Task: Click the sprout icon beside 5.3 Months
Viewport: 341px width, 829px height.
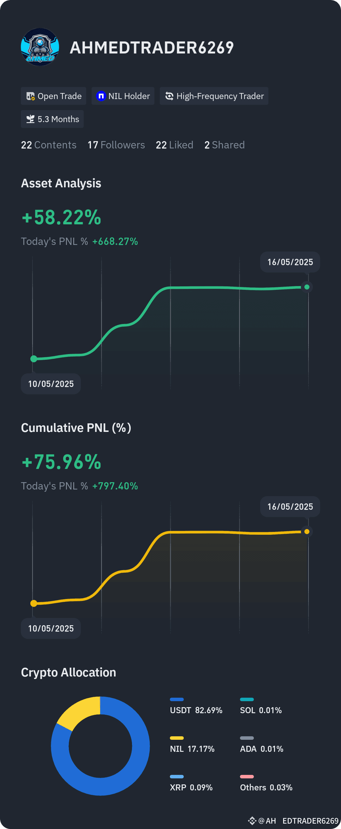Action: click(x=30, y=119)
